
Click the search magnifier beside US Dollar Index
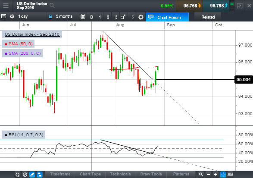[52, 6]
